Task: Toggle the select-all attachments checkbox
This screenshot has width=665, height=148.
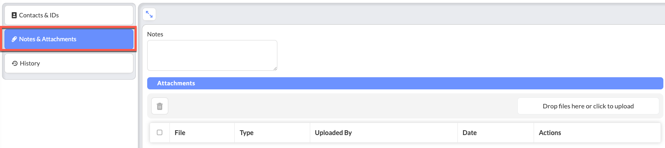Action: (x=160, y=132)
